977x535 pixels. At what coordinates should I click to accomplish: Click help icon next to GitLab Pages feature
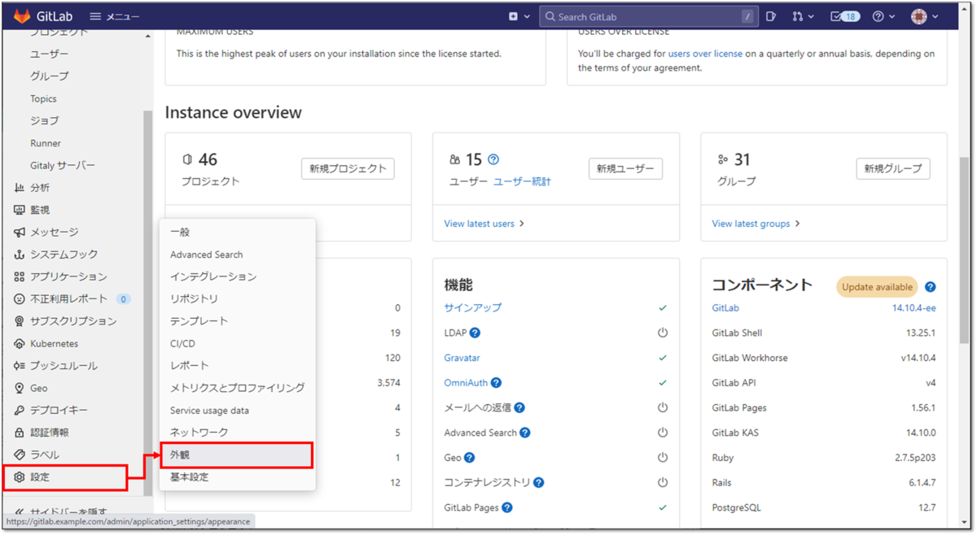[507, 508]
